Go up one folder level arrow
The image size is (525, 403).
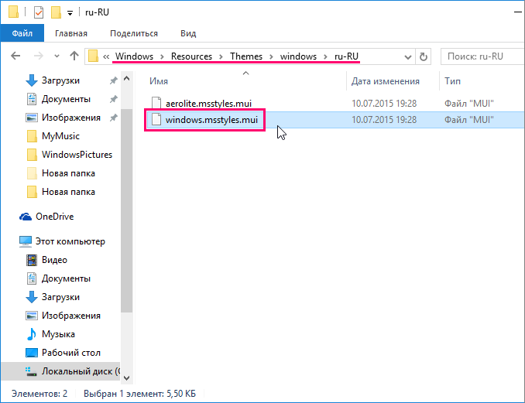[74, 56]
